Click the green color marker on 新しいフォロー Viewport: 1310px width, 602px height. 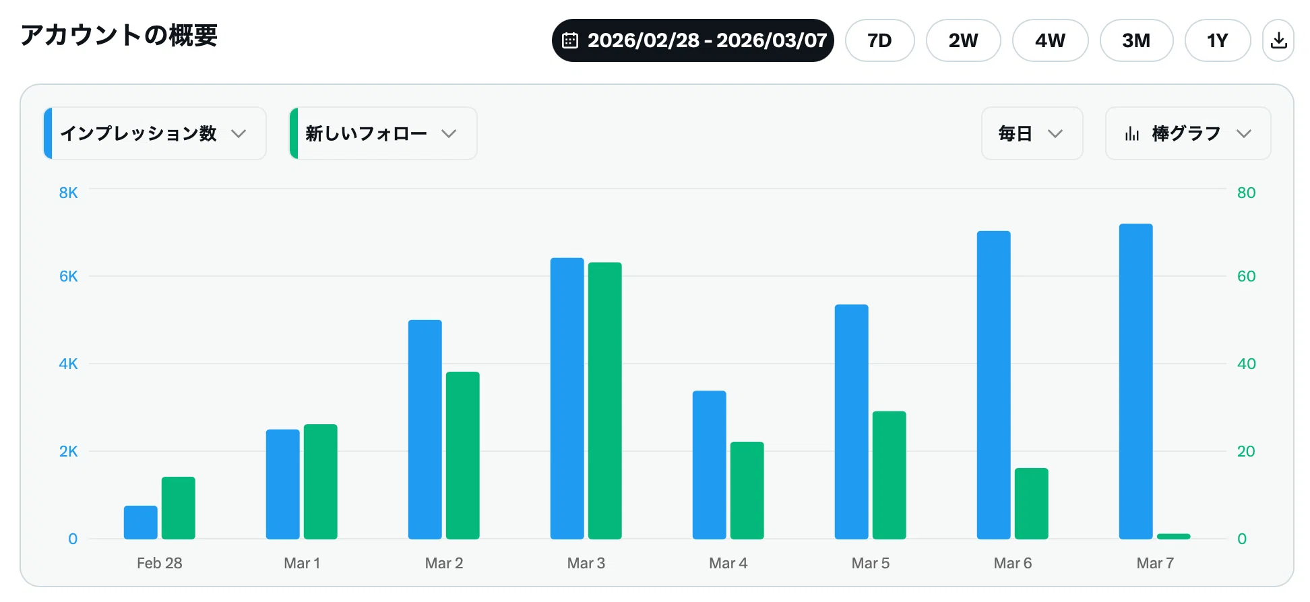click(294, 133)
